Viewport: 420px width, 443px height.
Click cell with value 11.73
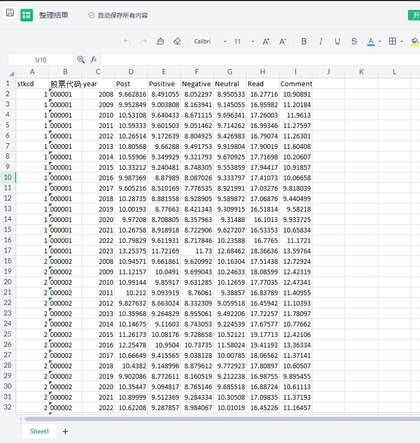coord(197,251)
